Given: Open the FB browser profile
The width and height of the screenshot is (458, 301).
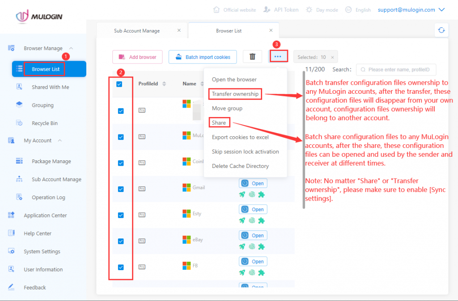Looking at the screenshot, I should 253,261.
